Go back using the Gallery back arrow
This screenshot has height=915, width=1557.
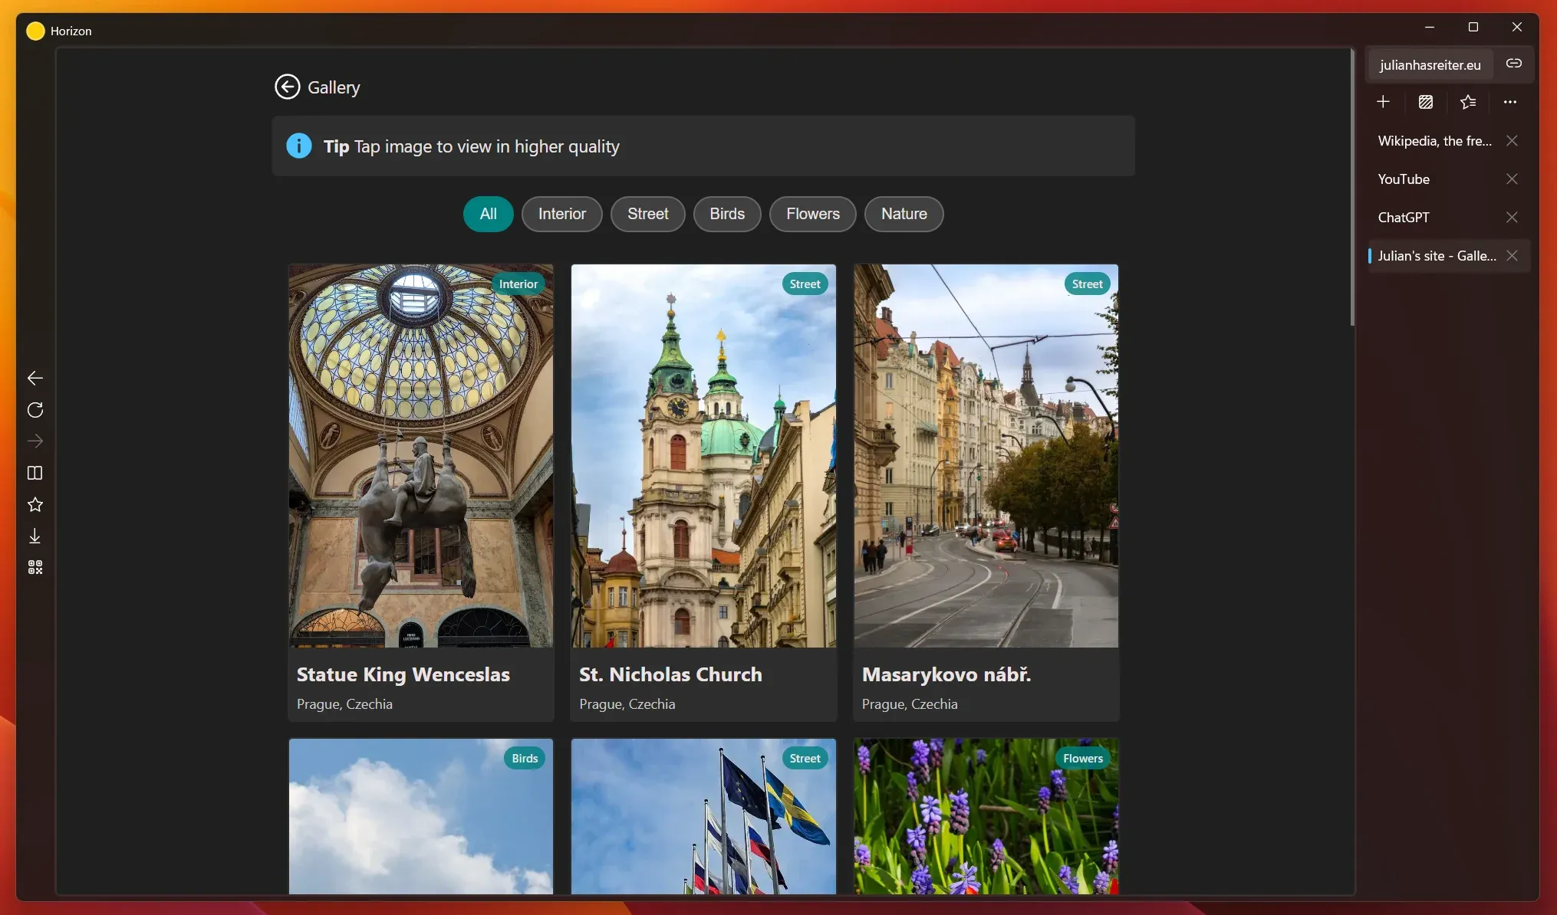click(x=286, y=87)
